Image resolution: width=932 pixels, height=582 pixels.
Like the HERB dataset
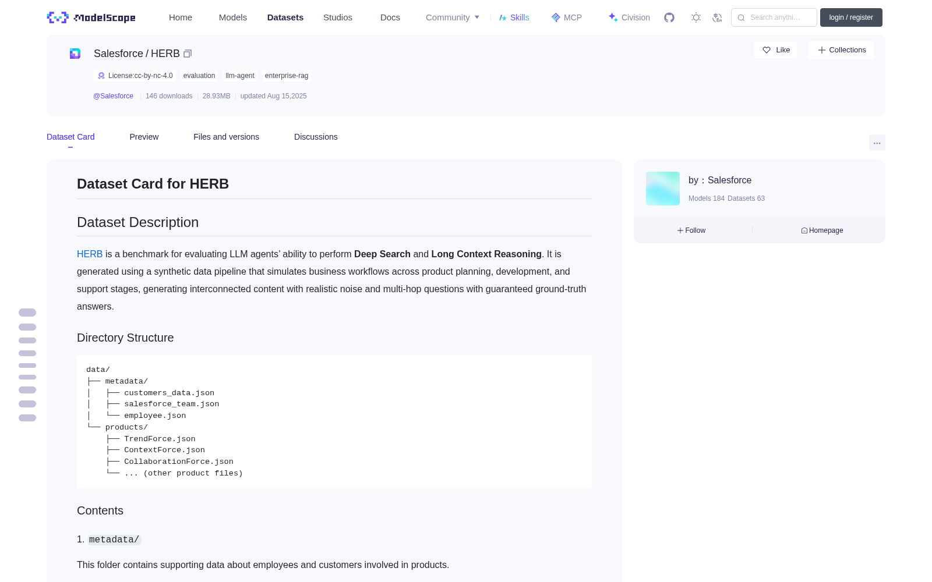pyautogui.click(x=775, y=50)
